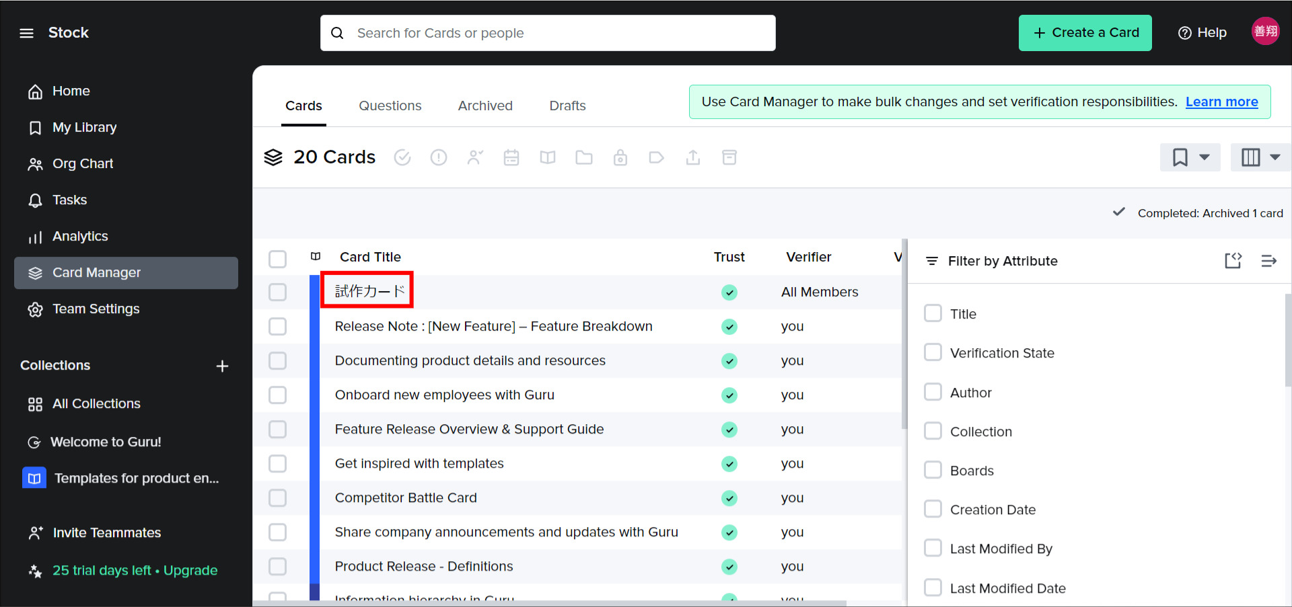Check the Author filter attribute
Image resolution: width=1292 pixels, height=607 pixels.
click(x=933, y=392)
